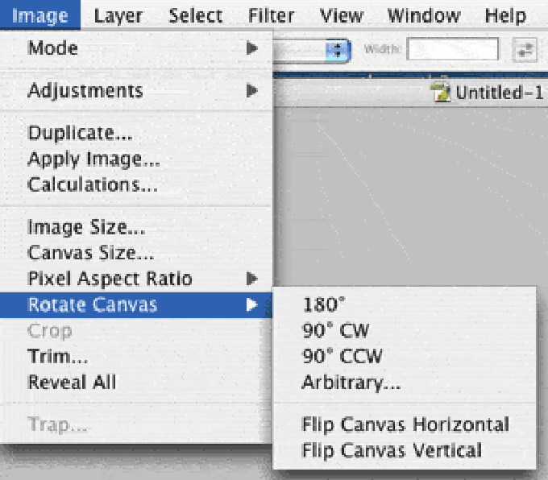Choose 90° CCW rotation

342,356
